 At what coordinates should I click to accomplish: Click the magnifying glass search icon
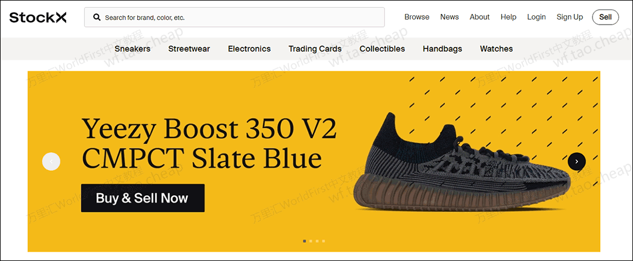97,18
